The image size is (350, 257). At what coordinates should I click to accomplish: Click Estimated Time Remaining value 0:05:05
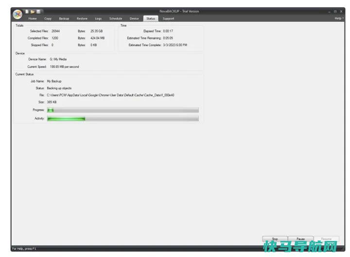168,38
